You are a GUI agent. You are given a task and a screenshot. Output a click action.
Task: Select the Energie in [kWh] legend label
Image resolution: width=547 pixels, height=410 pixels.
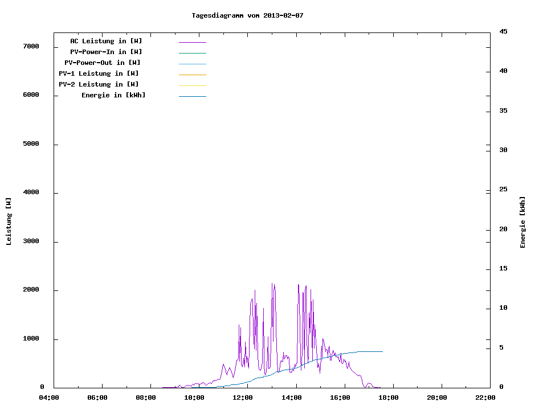tap(113, 95)
